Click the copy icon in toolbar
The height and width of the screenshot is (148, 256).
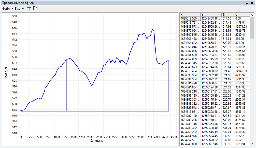tap(36, 9)
